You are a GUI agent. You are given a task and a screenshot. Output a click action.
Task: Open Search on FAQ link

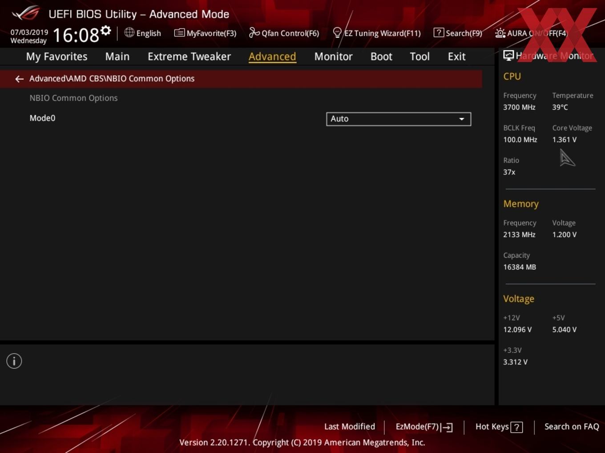pyautogui.click(x=572, y=427)
